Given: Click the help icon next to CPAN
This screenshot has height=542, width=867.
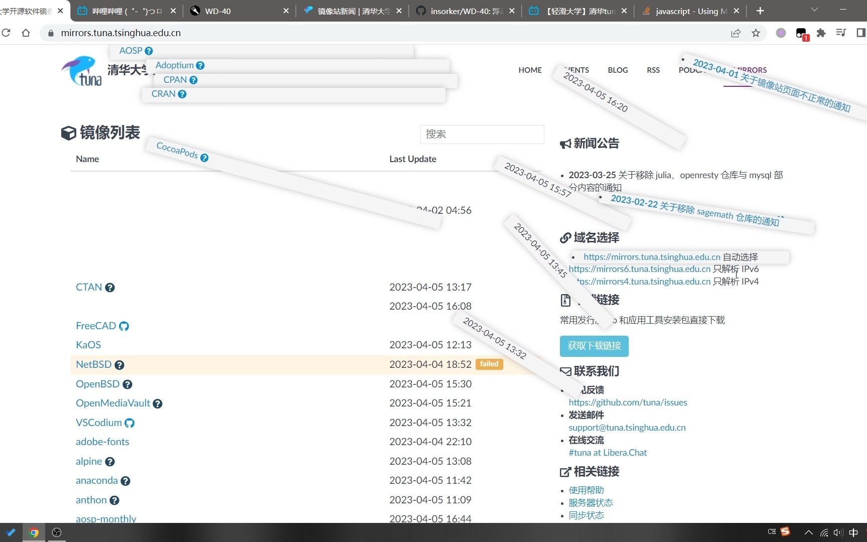Looking at the screenshot, I should (x=193, y=80).
